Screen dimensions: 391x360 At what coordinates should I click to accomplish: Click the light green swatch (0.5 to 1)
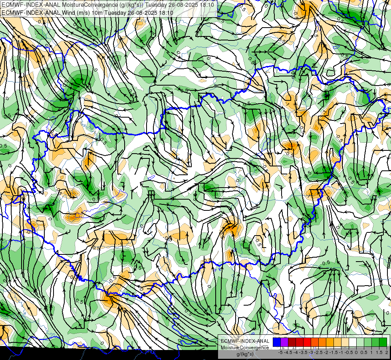coord(367,342)
